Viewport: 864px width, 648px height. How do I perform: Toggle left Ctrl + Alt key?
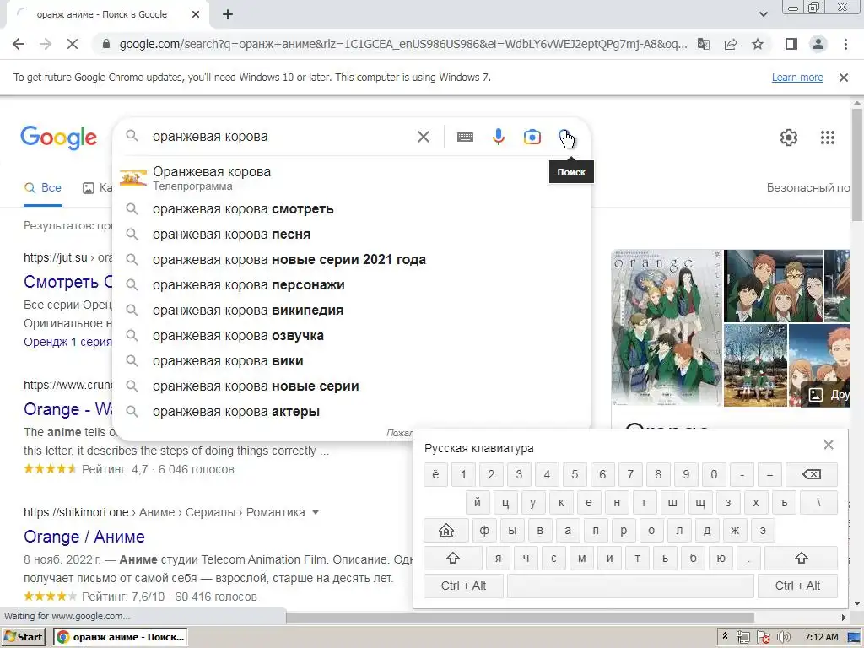463,586
